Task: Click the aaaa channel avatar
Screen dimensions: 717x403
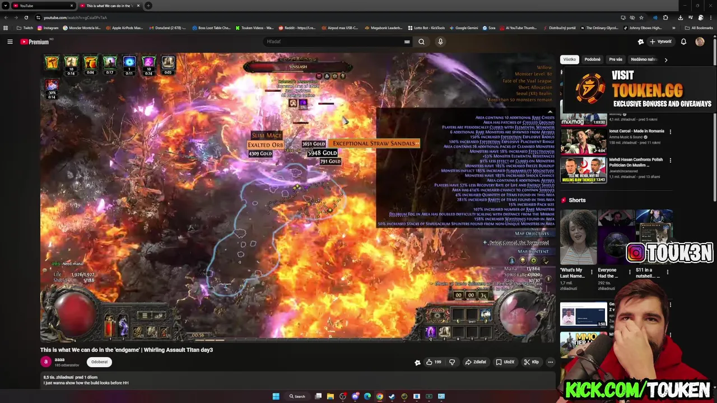Action: [46, 362]
